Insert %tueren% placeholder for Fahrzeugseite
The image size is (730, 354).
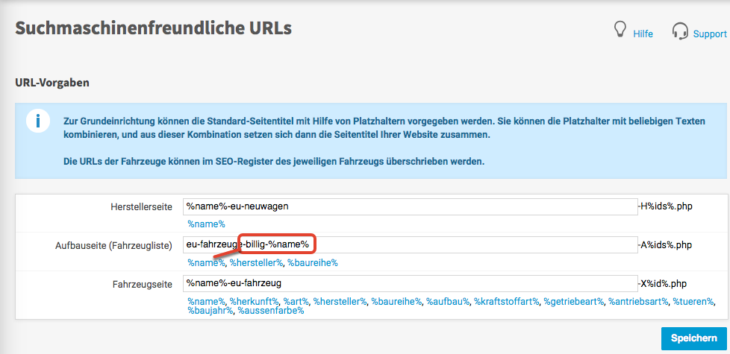[x=693, y=301]
